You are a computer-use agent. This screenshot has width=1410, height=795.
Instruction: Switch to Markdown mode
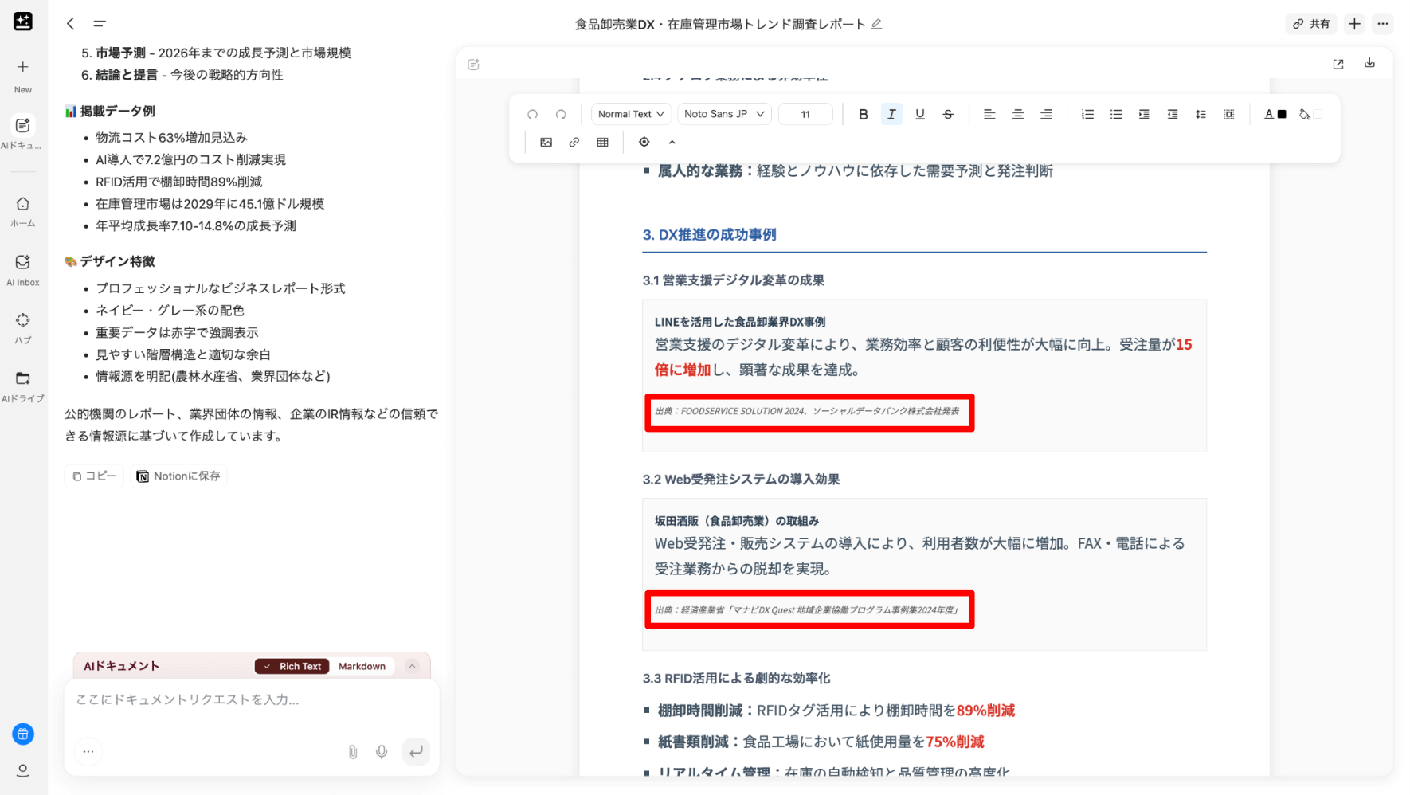(x=362, y=666)
